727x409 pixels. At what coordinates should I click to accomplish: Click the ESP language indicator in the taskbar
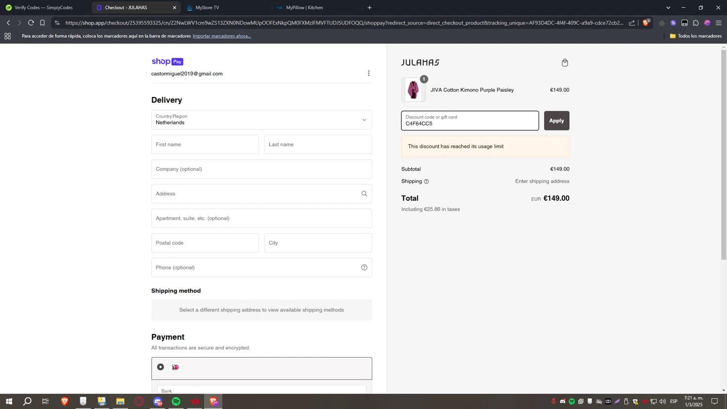coord(674,401)
